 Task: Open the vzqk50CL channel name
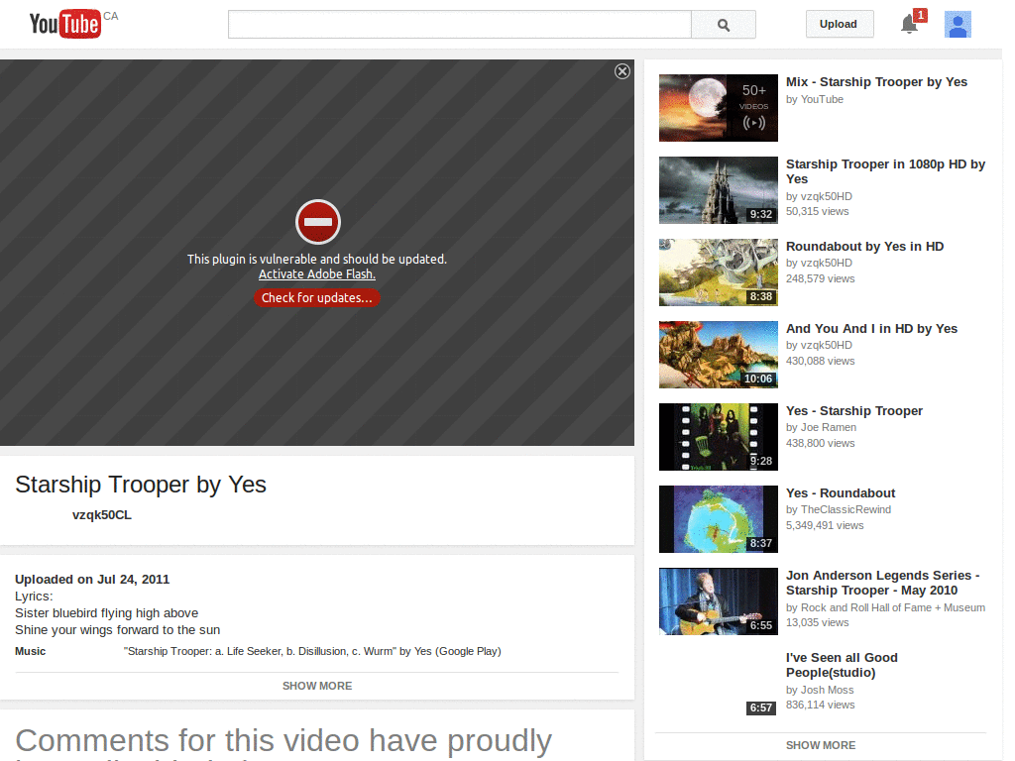(x=102, y=515)
